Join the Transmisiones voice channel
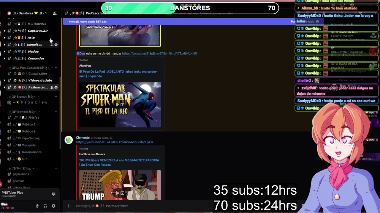The height and width of the screenshot is (213, 380). click(x=32, y=152)
